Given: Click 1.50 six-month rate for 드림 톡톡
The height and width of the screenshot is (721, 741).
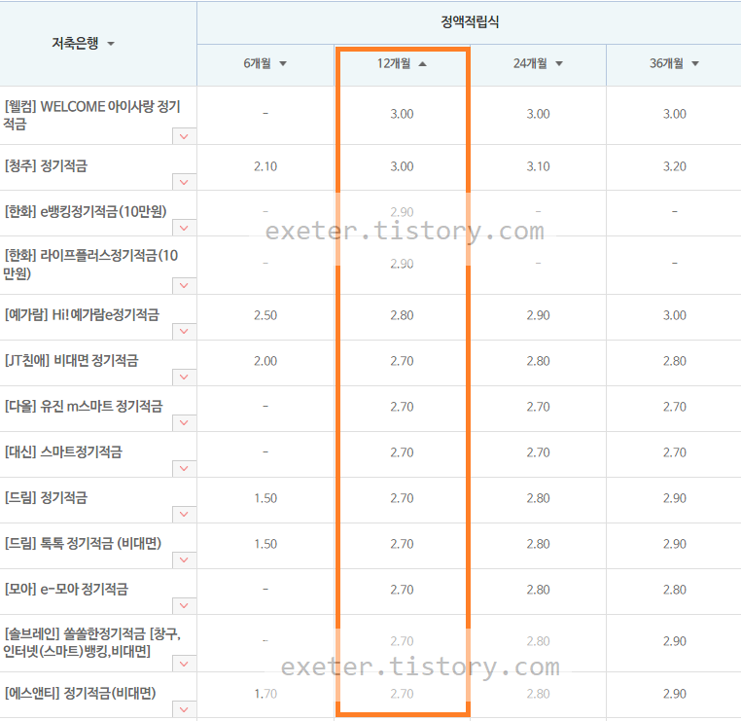Looking at the screenshot, I should [265, 544].
